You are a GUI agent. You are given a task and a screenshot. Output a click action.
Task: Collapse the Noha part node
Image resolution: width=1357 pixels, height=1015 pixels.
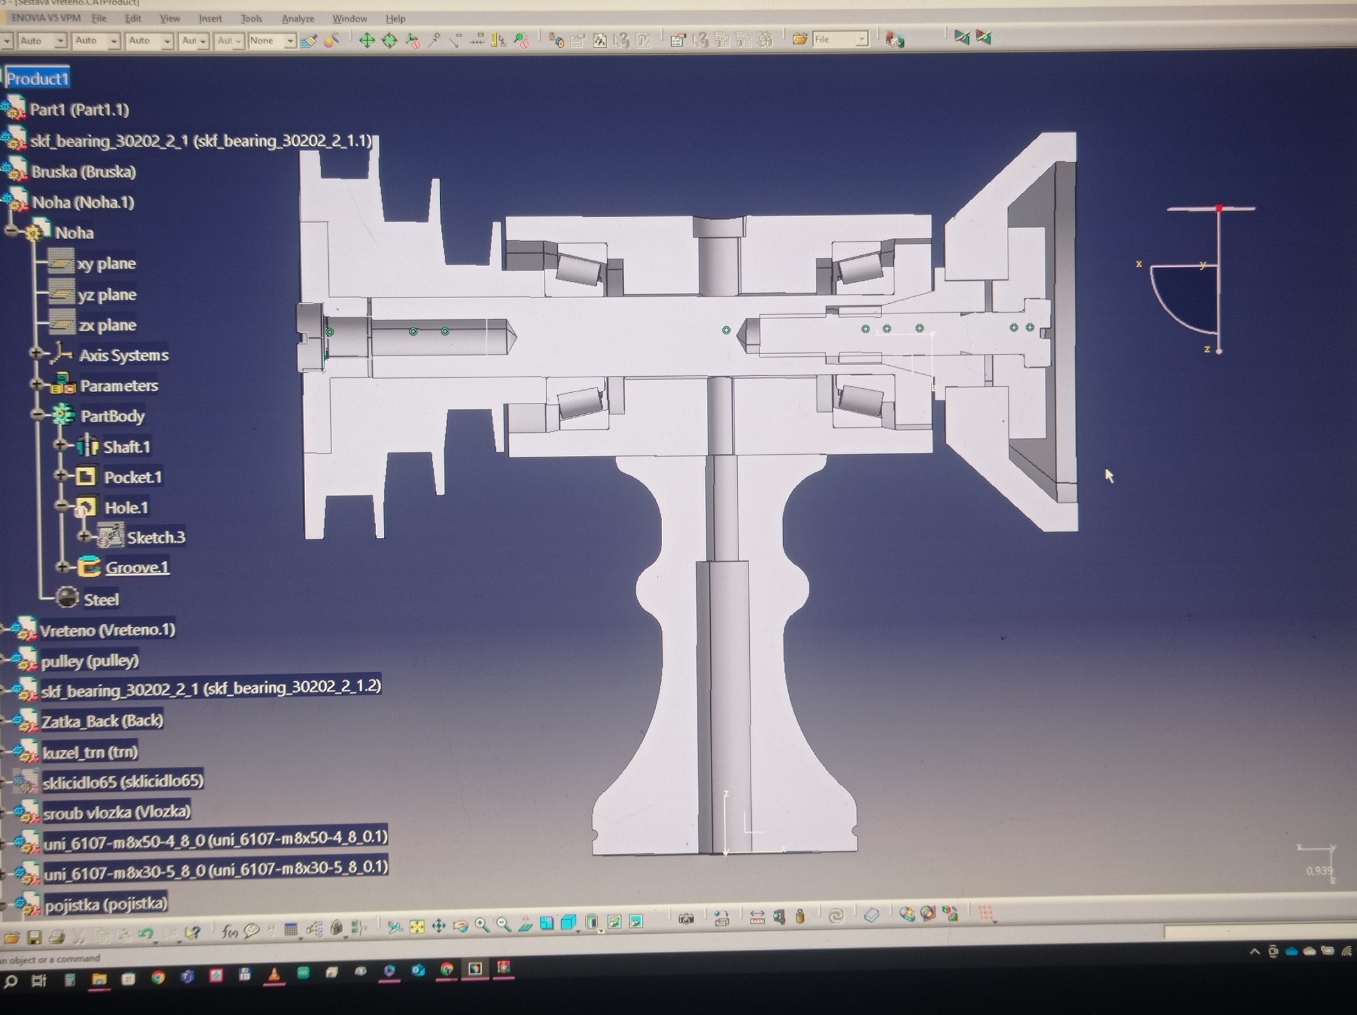click(x=11, y=232)
